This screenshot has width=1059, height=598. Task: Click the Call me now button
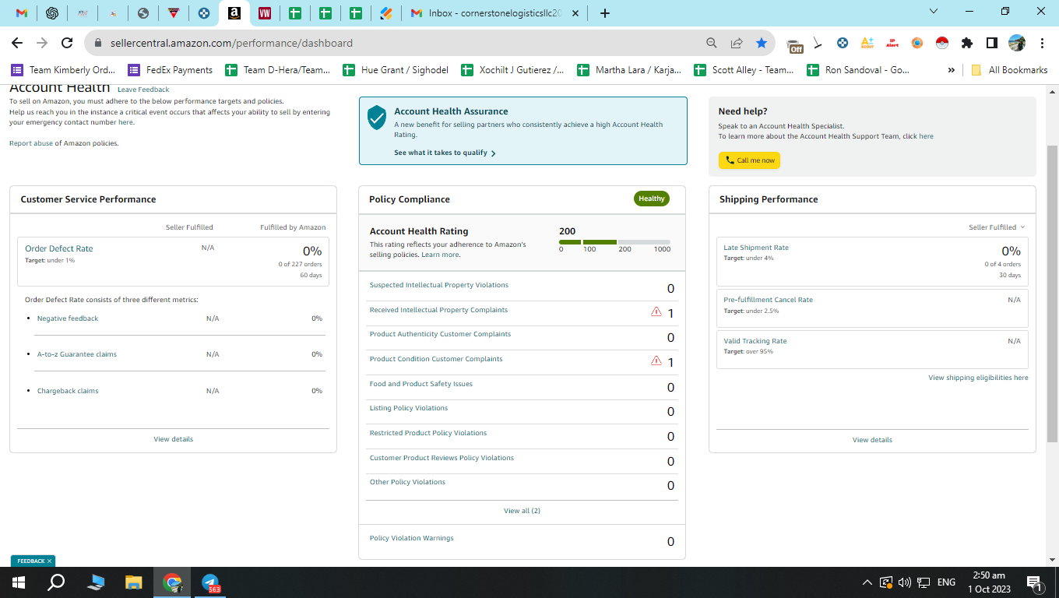click(749, 160)
